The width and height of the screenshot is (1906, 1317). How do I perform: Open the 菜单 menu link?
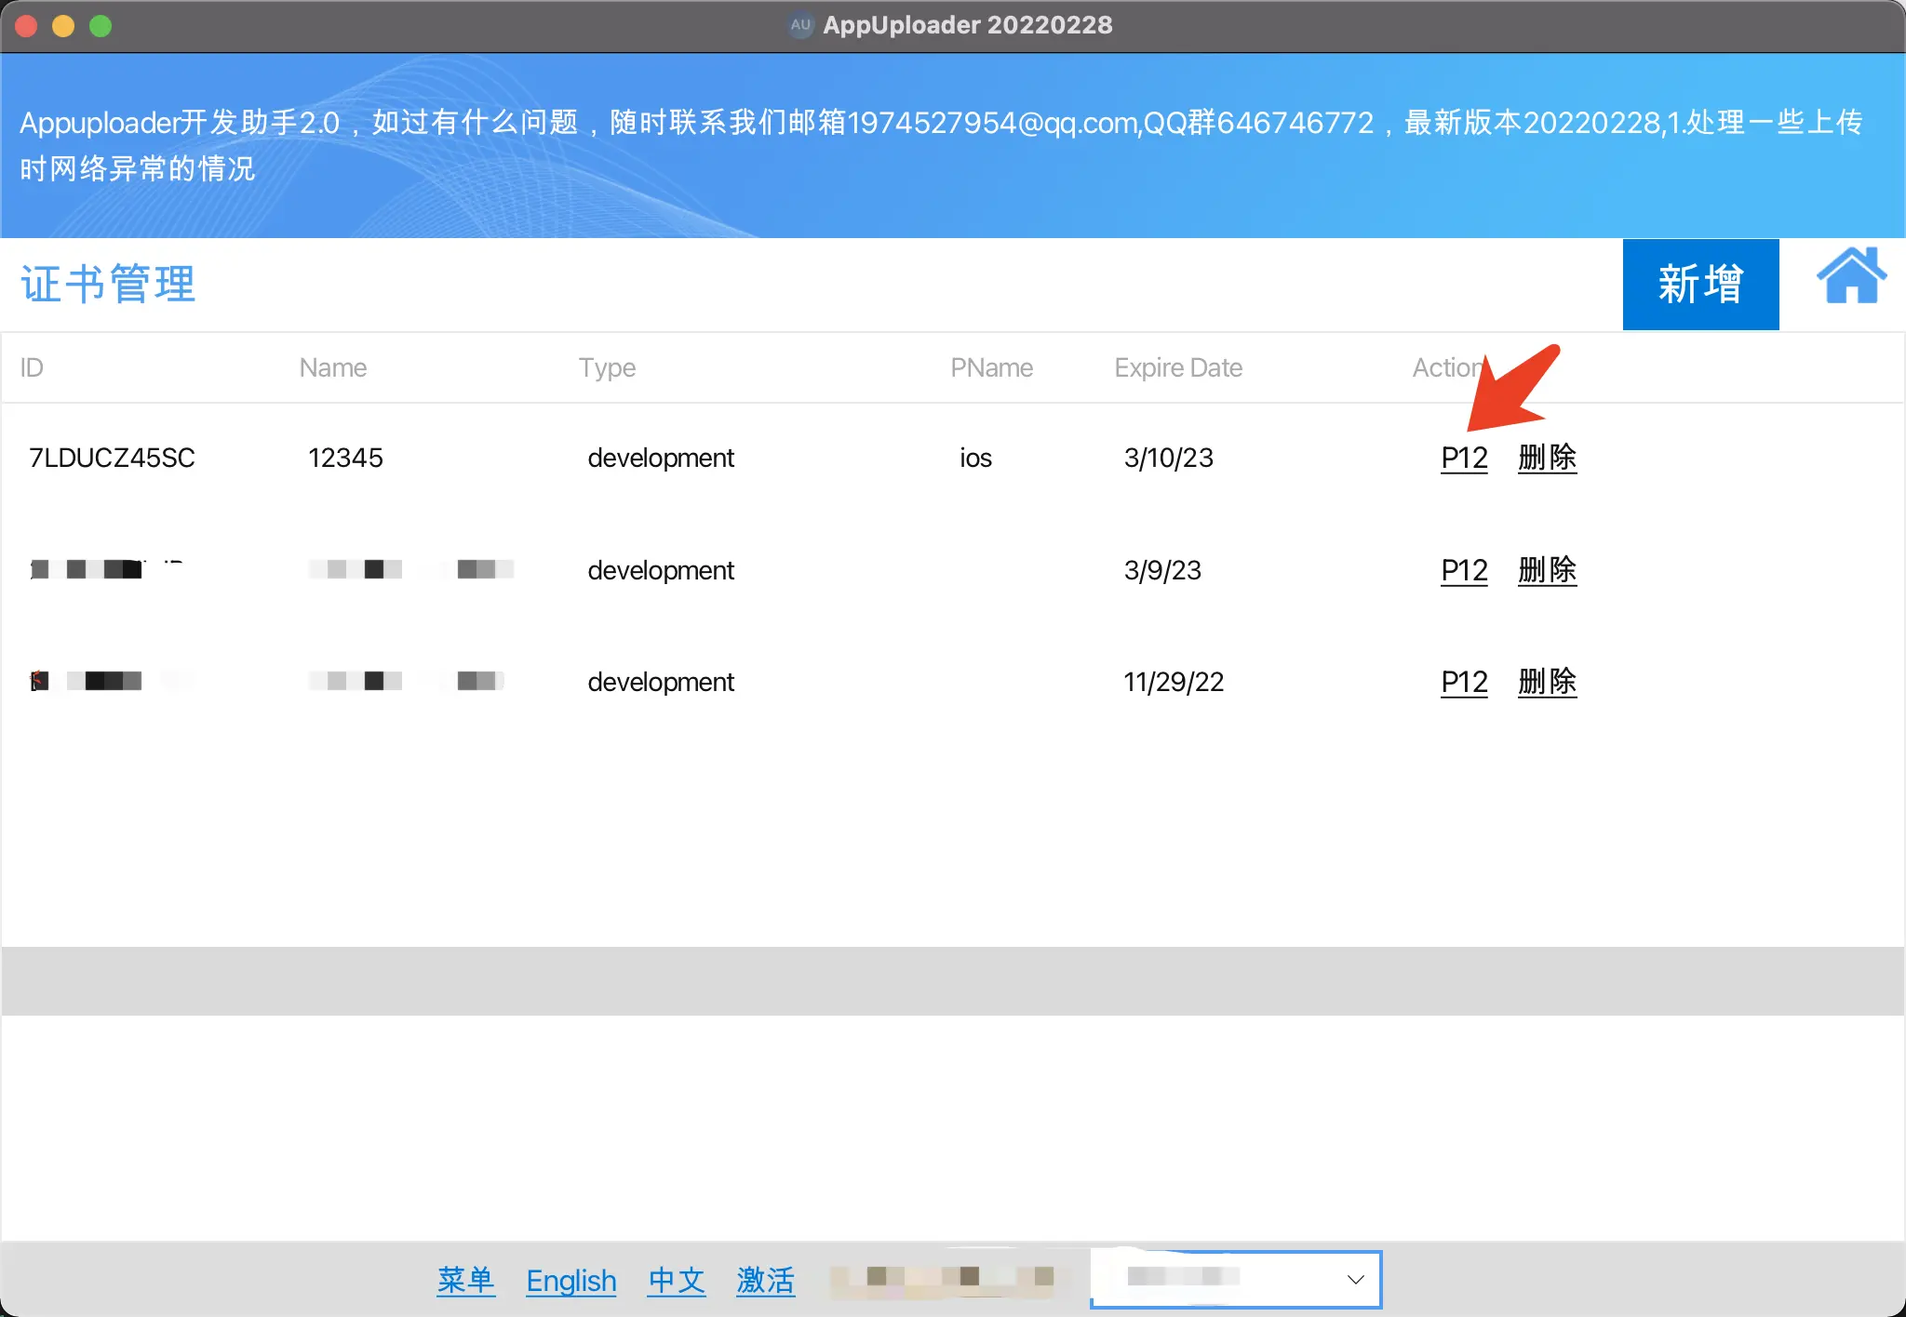[x=465, y=1281]
